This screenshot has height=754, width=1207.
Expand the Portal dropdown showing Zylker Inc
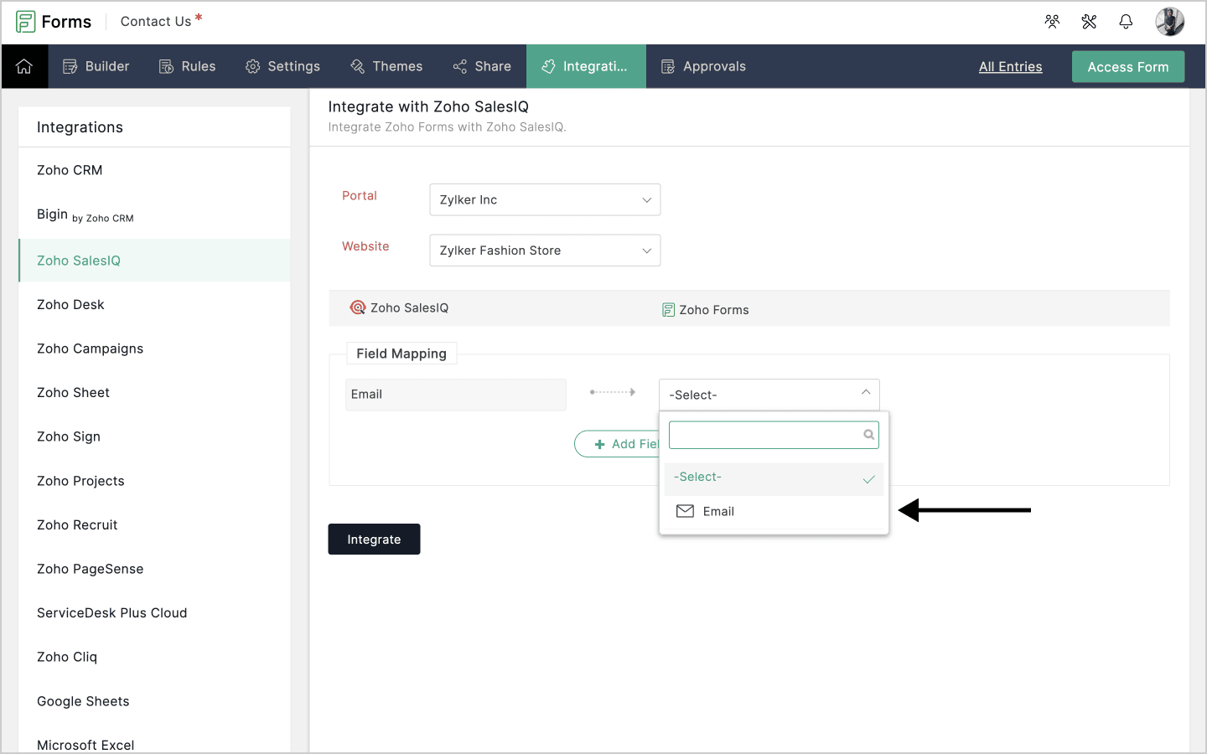545,199
